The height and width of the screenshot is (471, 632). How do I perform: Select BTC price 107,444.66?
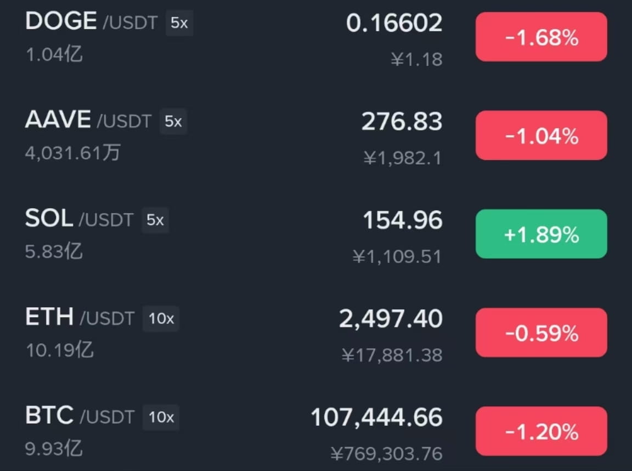pyautogui.click(x=376, y=417)
